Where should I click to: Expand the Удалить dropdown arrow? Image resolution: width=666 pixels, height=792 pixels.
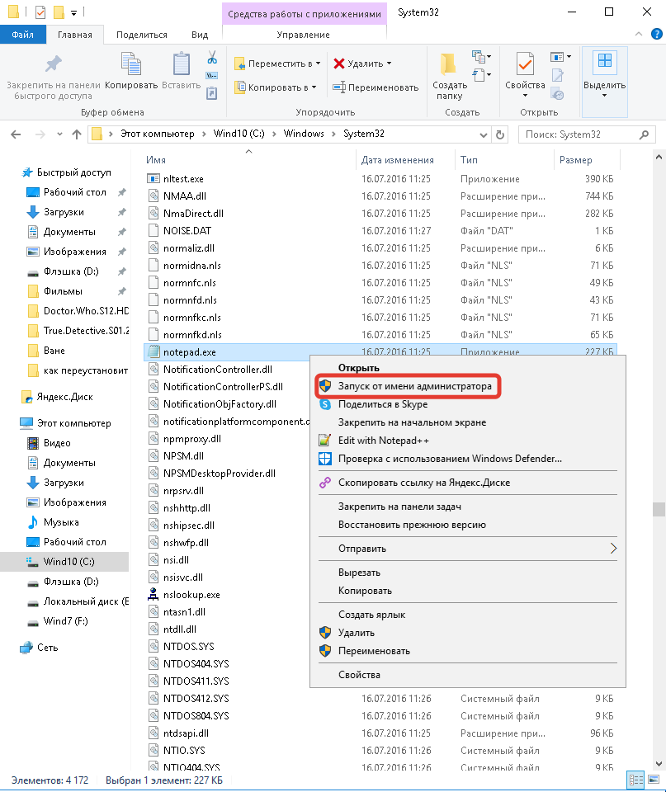tap(389, 64)
